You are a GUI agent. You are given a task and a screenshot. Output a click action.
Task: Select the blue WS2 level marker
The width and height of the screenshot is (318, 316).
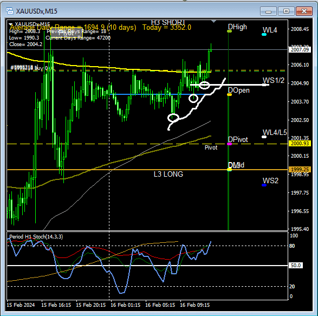[264, 185]
